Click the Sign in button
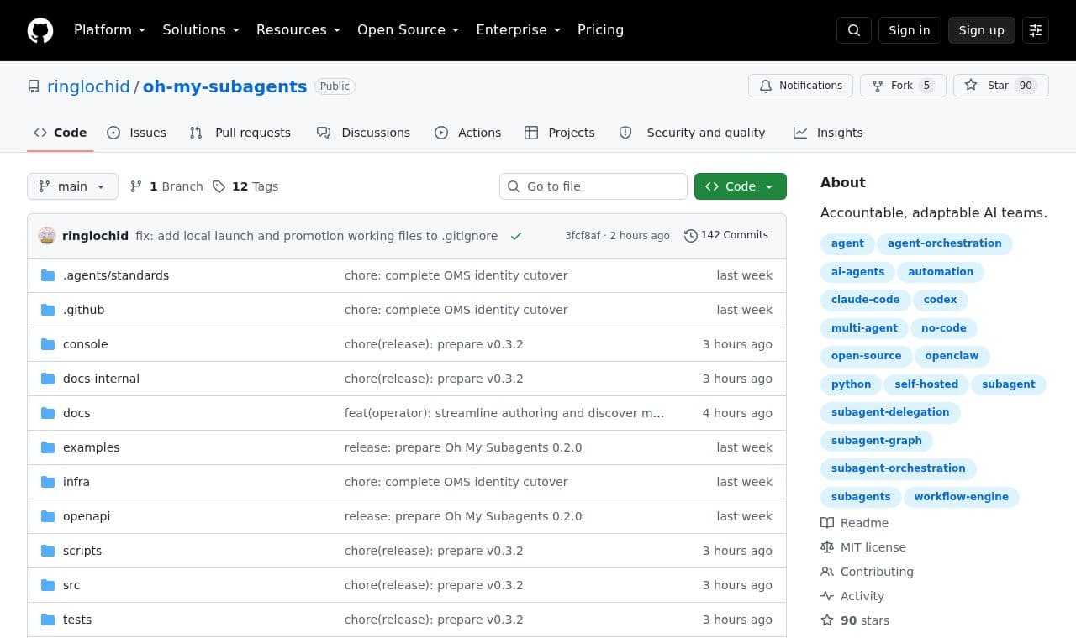Screen dimensions: 1076x638 [910, 30]
